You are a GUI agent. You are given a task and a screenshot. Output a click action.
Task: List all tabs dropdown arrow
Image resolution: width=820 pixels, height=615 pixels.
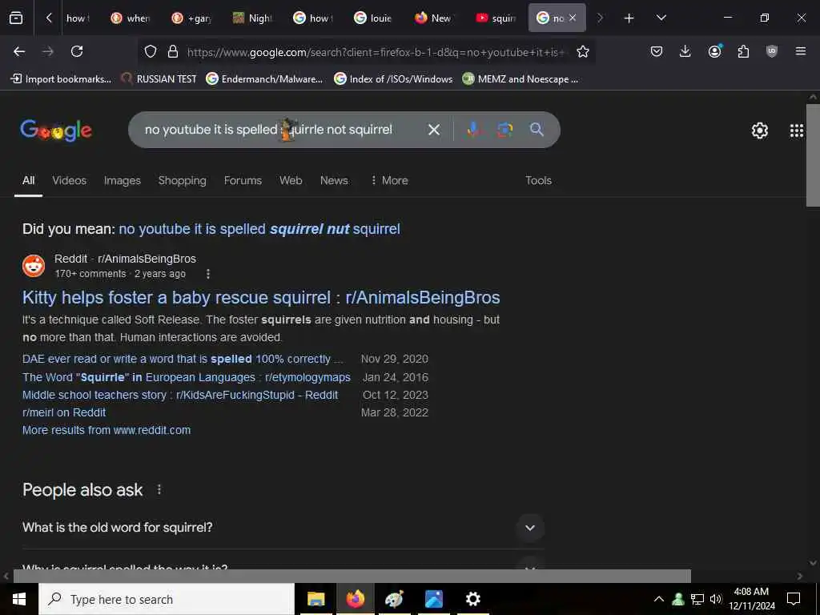661,18
